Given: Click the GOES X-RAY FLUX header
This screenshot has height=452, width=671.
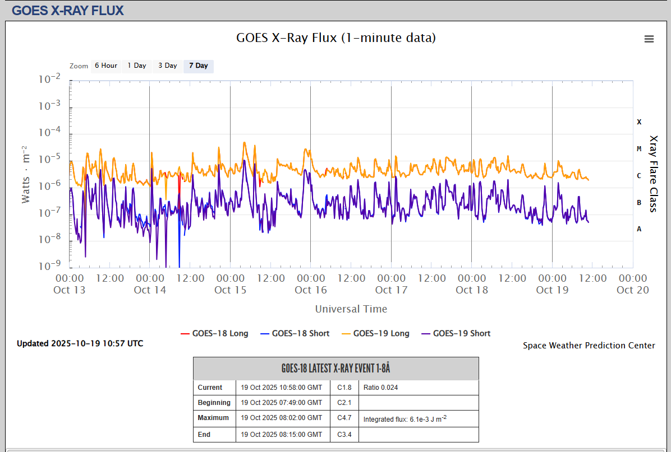Looking at the screenshot, I should tap(68, 10).
